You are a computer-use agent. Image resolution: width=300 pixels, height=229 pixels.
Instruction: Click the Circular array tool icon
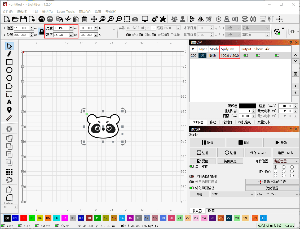click(x=9, y=180)
